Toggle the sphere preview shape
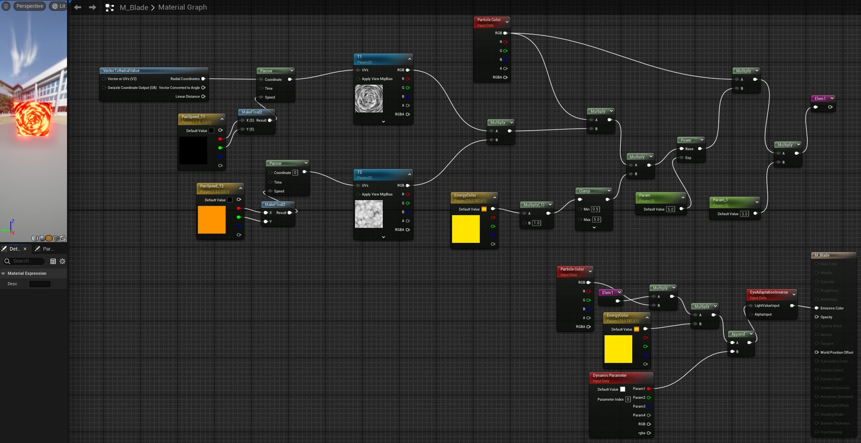The height and width of the screenshot is (443, 861). pos(42,238)
